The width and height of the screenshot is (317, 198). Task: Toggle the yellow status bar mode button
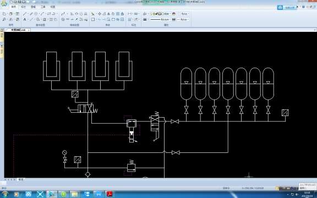(277, 188)
